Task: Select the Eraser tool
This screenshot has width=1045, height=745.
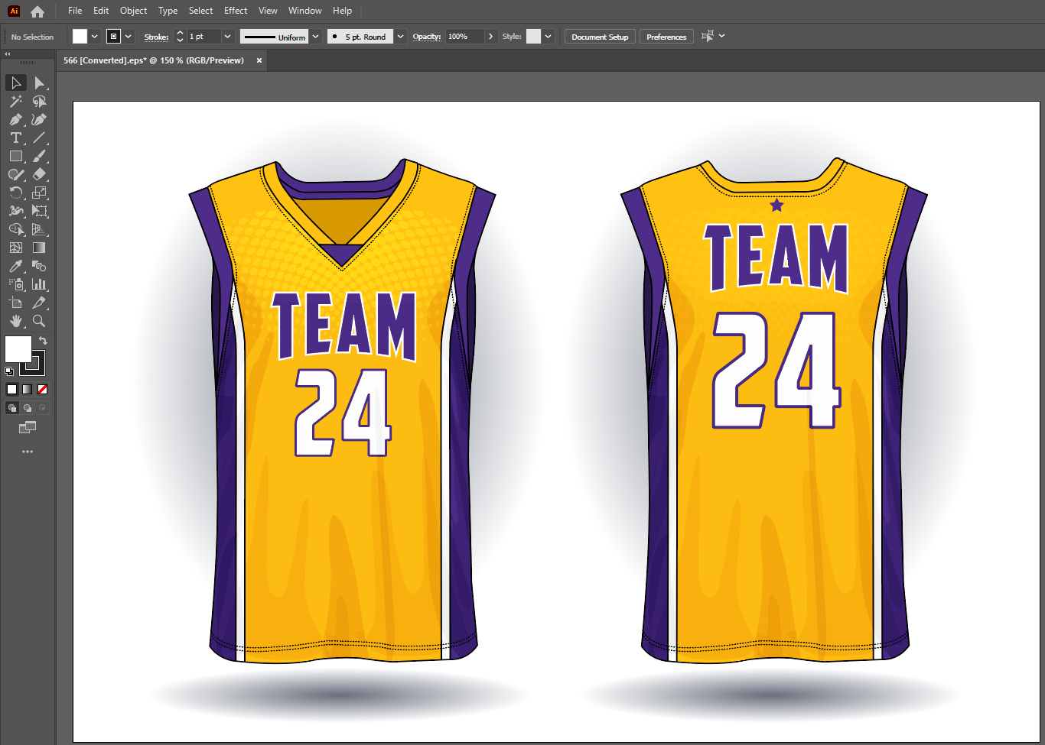Action: [x=40, y=174]
